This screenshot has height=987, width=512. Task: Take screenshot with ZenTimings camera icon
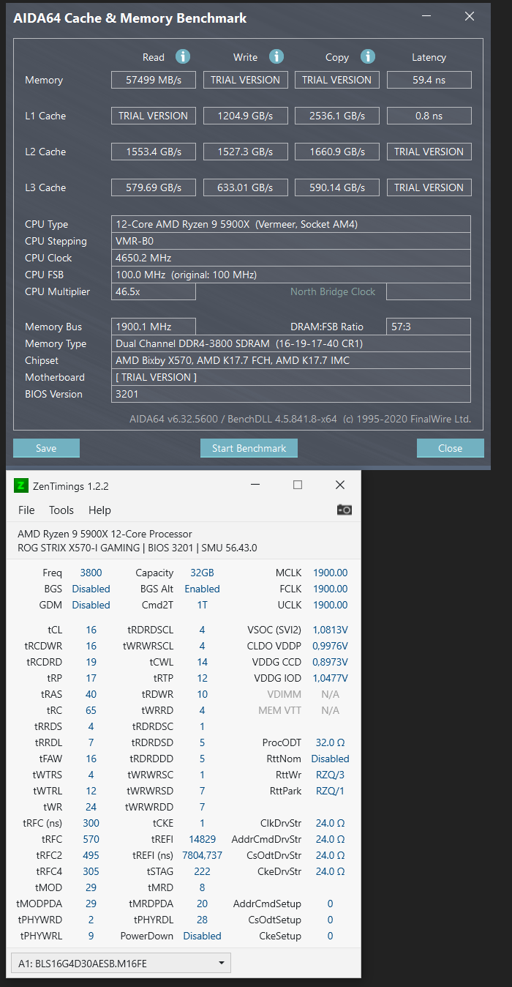pos(344,510)
